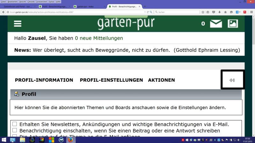Open the Lesezeichen menu
Viewport: 255px width, 143px height.
pyautogui.click(x=41, y=2)
